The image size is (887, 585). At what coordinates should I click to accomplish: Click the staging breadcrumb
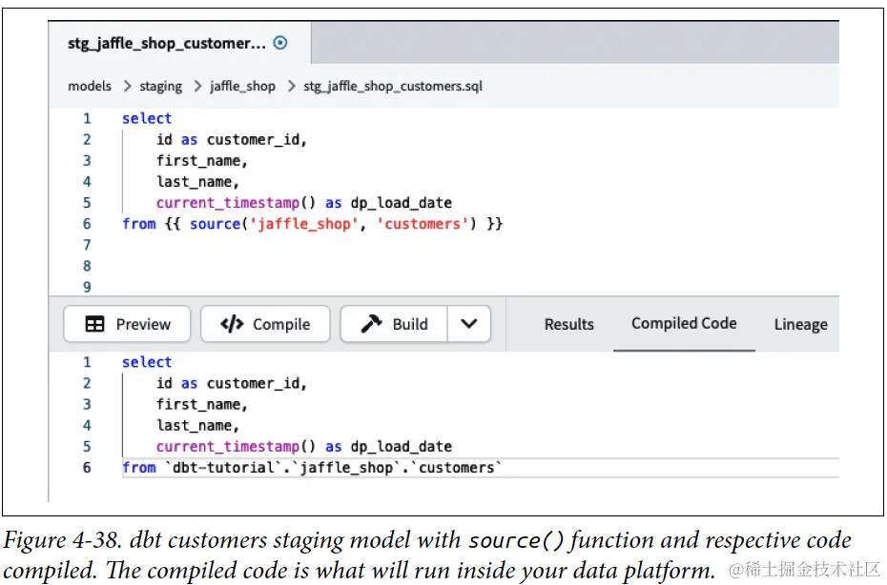tap(160, 86)
